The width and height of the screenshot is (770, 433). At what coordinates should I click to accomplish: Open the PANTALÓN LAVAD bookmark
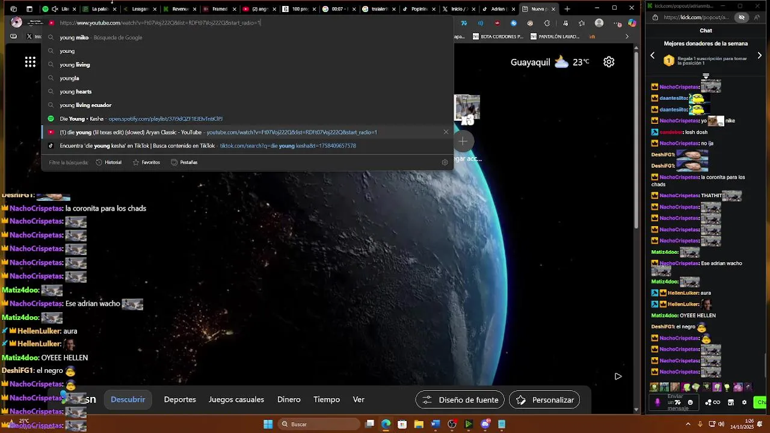coord(555,37)
